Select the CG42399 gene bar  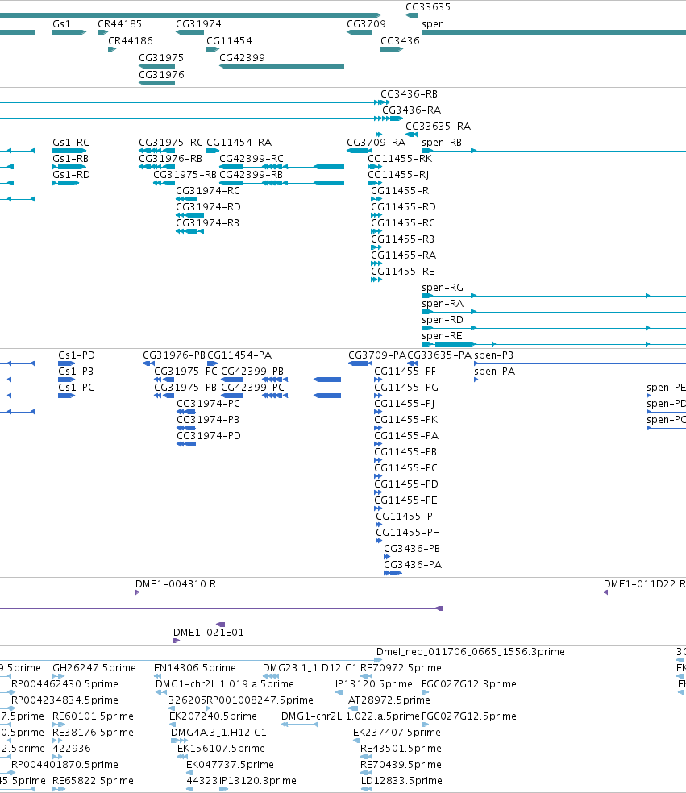(282, 66)
